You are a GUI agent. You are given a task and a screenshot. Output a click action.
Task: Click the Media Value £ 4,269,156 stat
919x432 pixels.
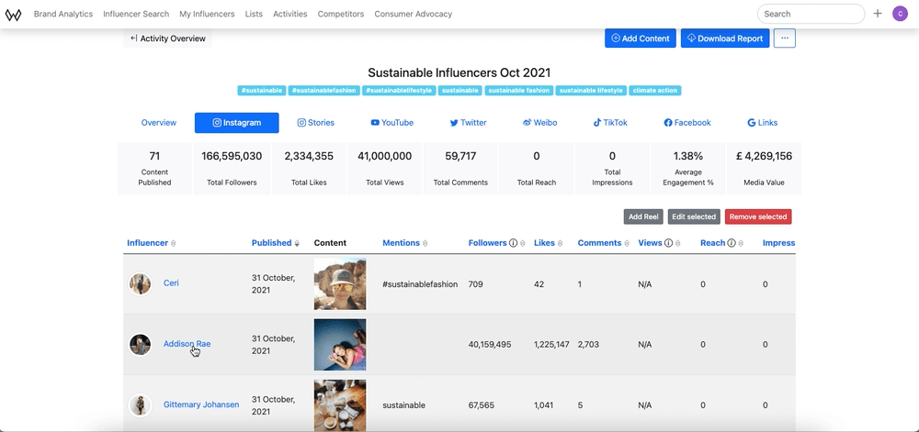764,169
